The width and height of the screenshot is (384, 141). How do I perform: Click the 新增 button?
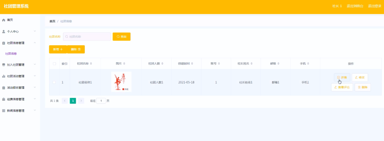coord(58,49)
